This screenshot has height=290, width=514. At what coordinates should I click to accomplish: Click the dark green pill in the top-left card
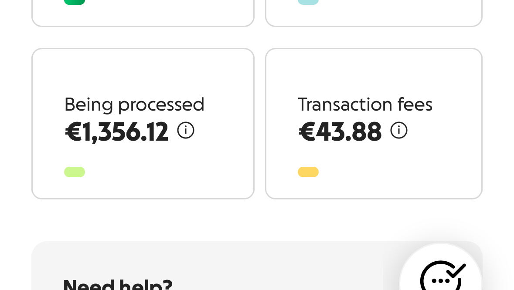tap(75, 2)
